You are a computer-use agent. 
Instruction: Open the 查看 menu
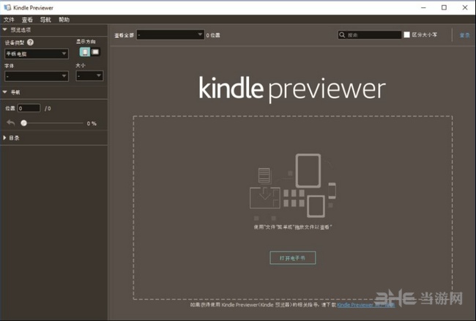click(27, 20)
